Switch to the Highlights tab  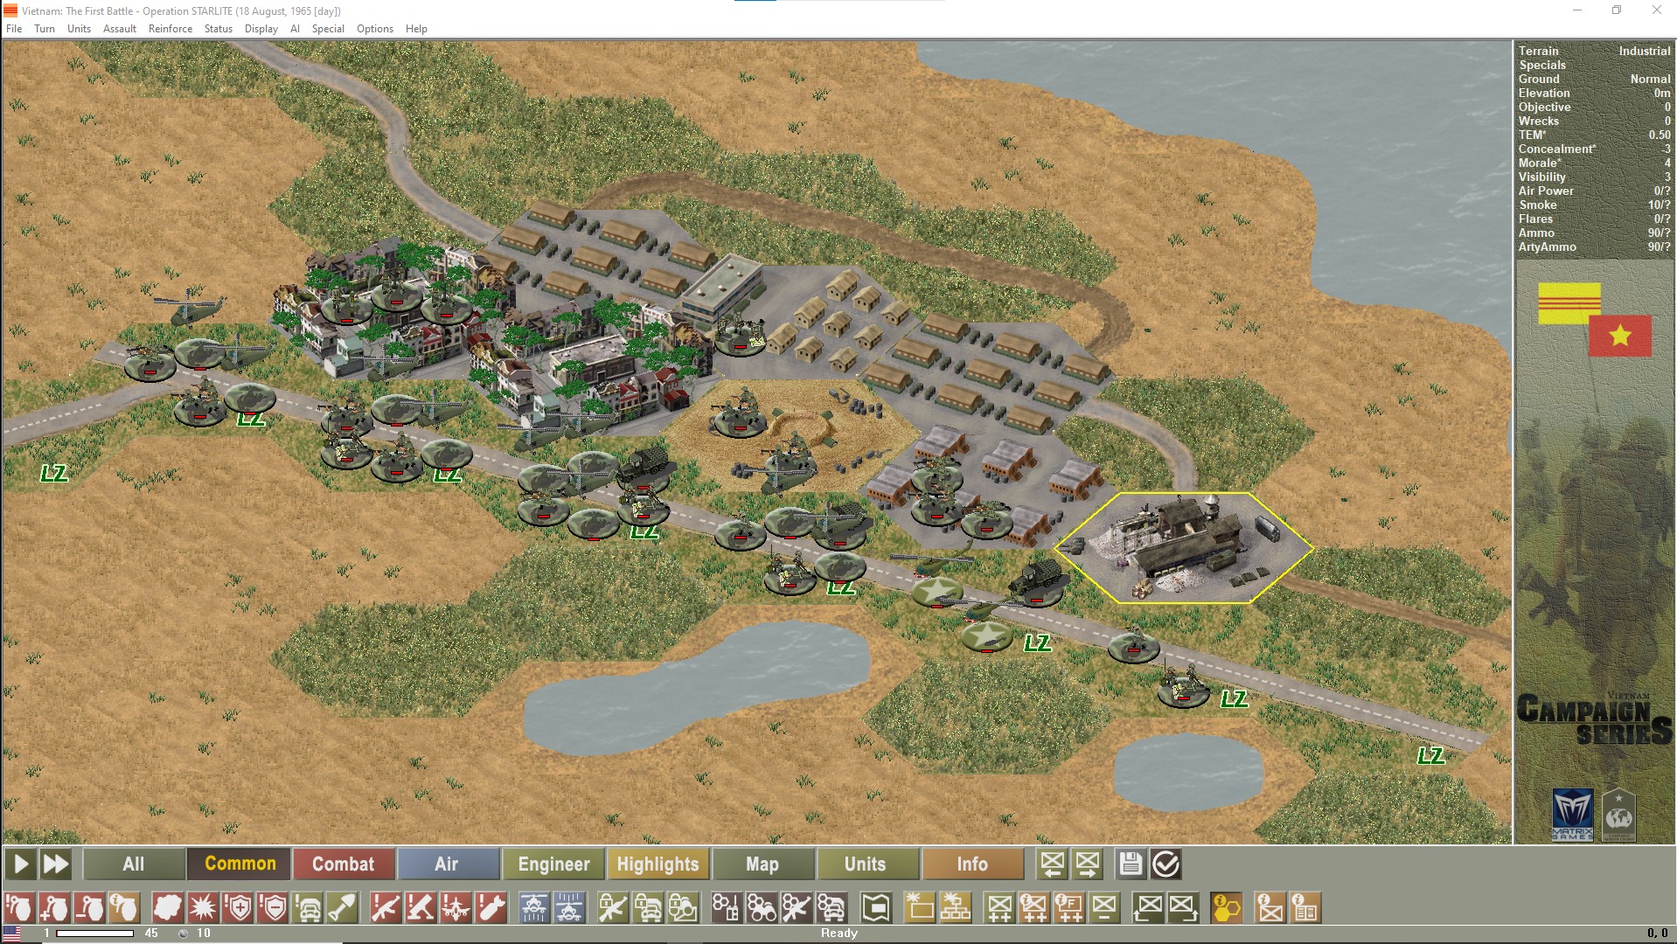pyautogui.click(x=658, y=864)
